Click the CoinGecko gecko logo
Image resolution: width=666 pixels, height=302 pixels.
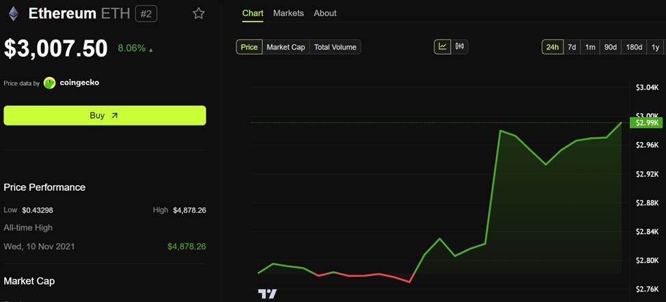50,83
